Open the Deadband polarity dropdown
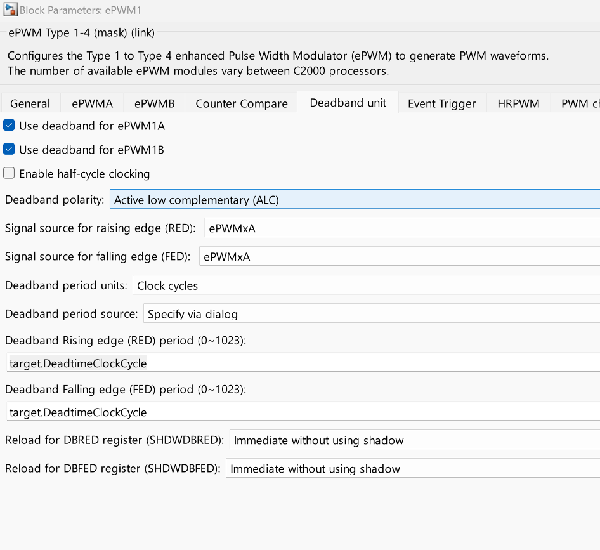 [x=354, y=200]
